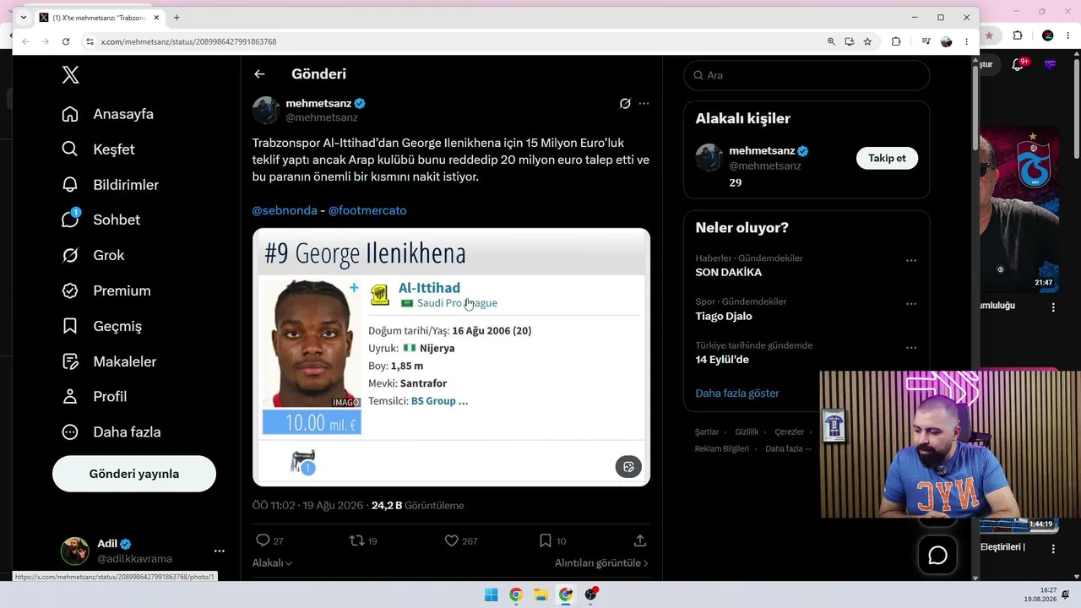Follow mehmetsanz with Takip et button
The height and width of the screenshot is (608, 1081).
(887, 158)
